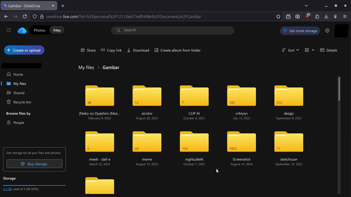Viewport: 351px width, 197px height.
Task: Open the Recycle bin
Action: [x=22, y=102]
